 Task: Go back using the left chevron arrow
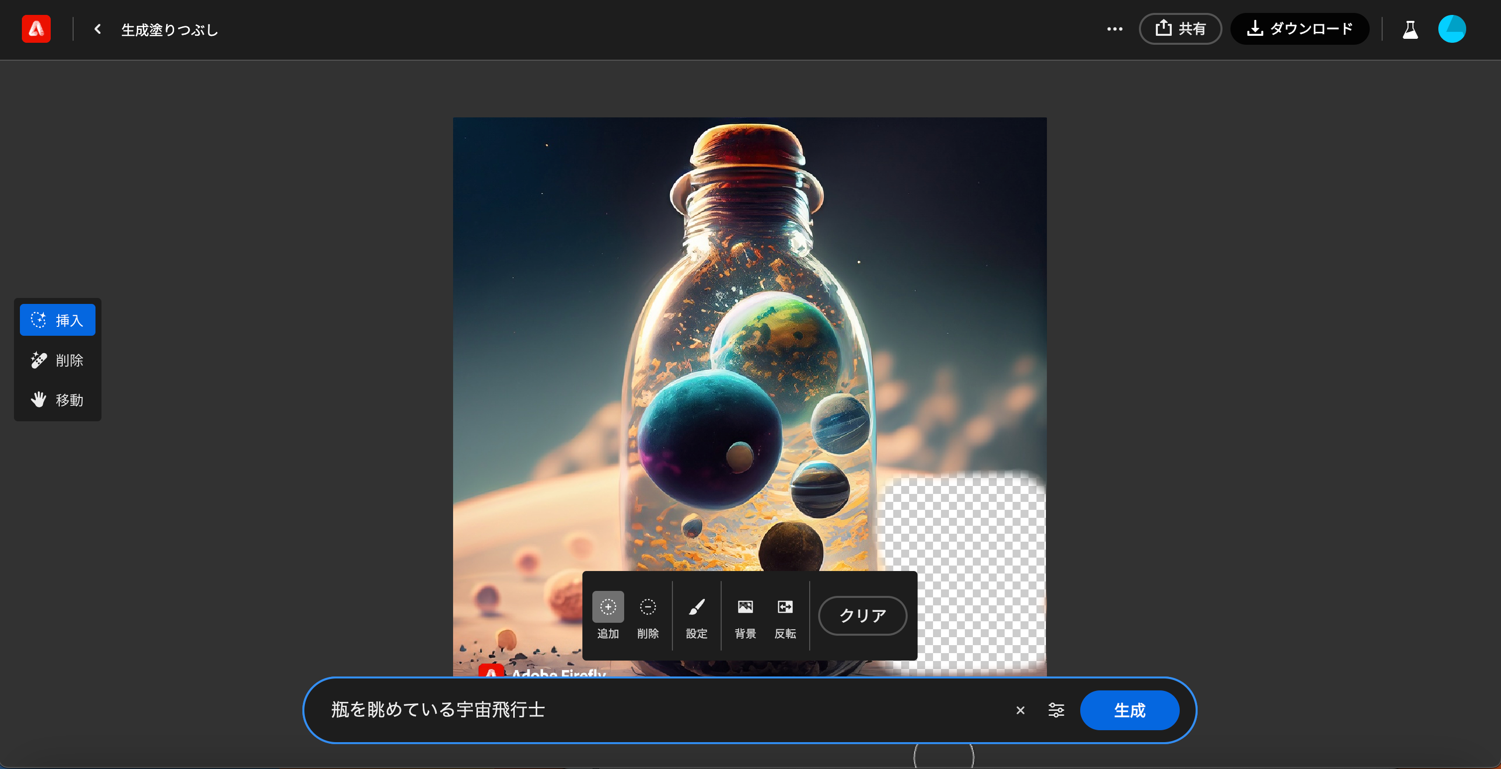tap(97, 28)
